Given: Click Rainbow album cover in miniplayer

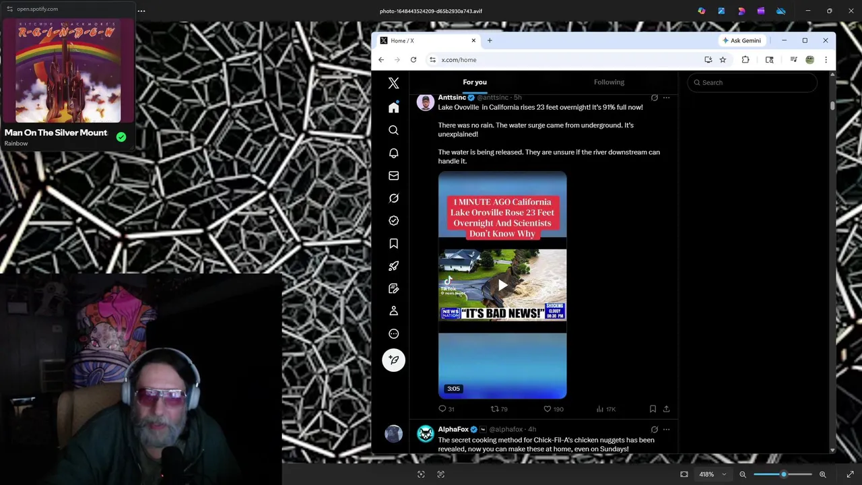Looking at the screenshot, I should (68, 71).
